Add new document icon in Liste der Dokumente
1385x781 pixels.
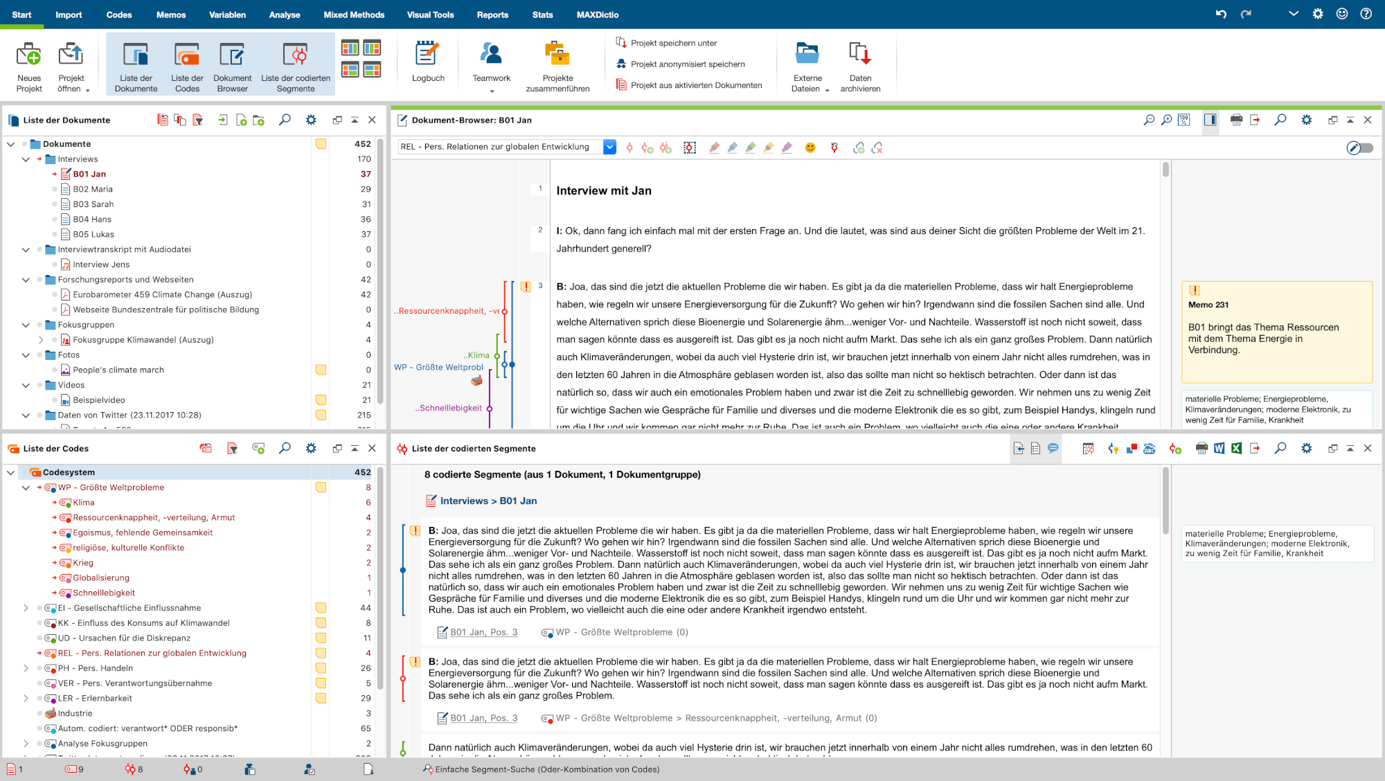click(241, 120)
